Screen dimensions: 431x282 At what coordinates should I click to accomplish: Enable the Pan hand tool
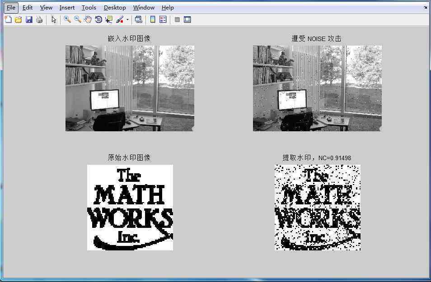[x=88, y=19]
